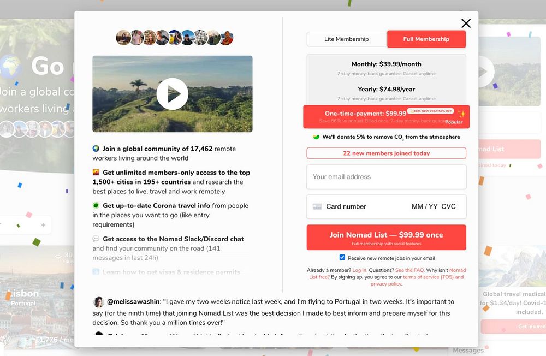This screenshot has height=356, width=546.
Task: Click Join Nomad List $99.99 once button
Action: click(x=386, y=237)
